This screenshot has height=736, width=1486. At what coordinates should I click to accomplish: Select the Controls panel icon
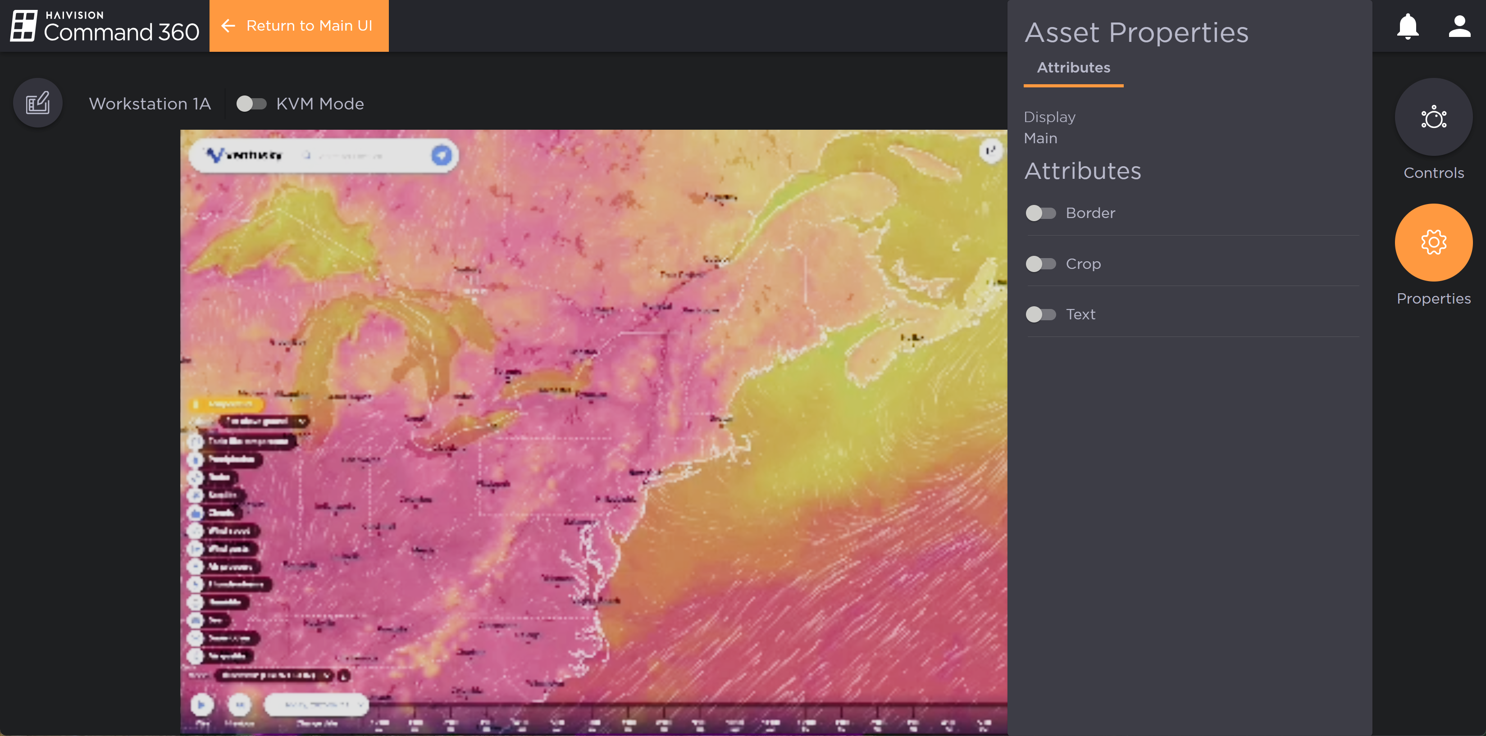point(1434,117)
